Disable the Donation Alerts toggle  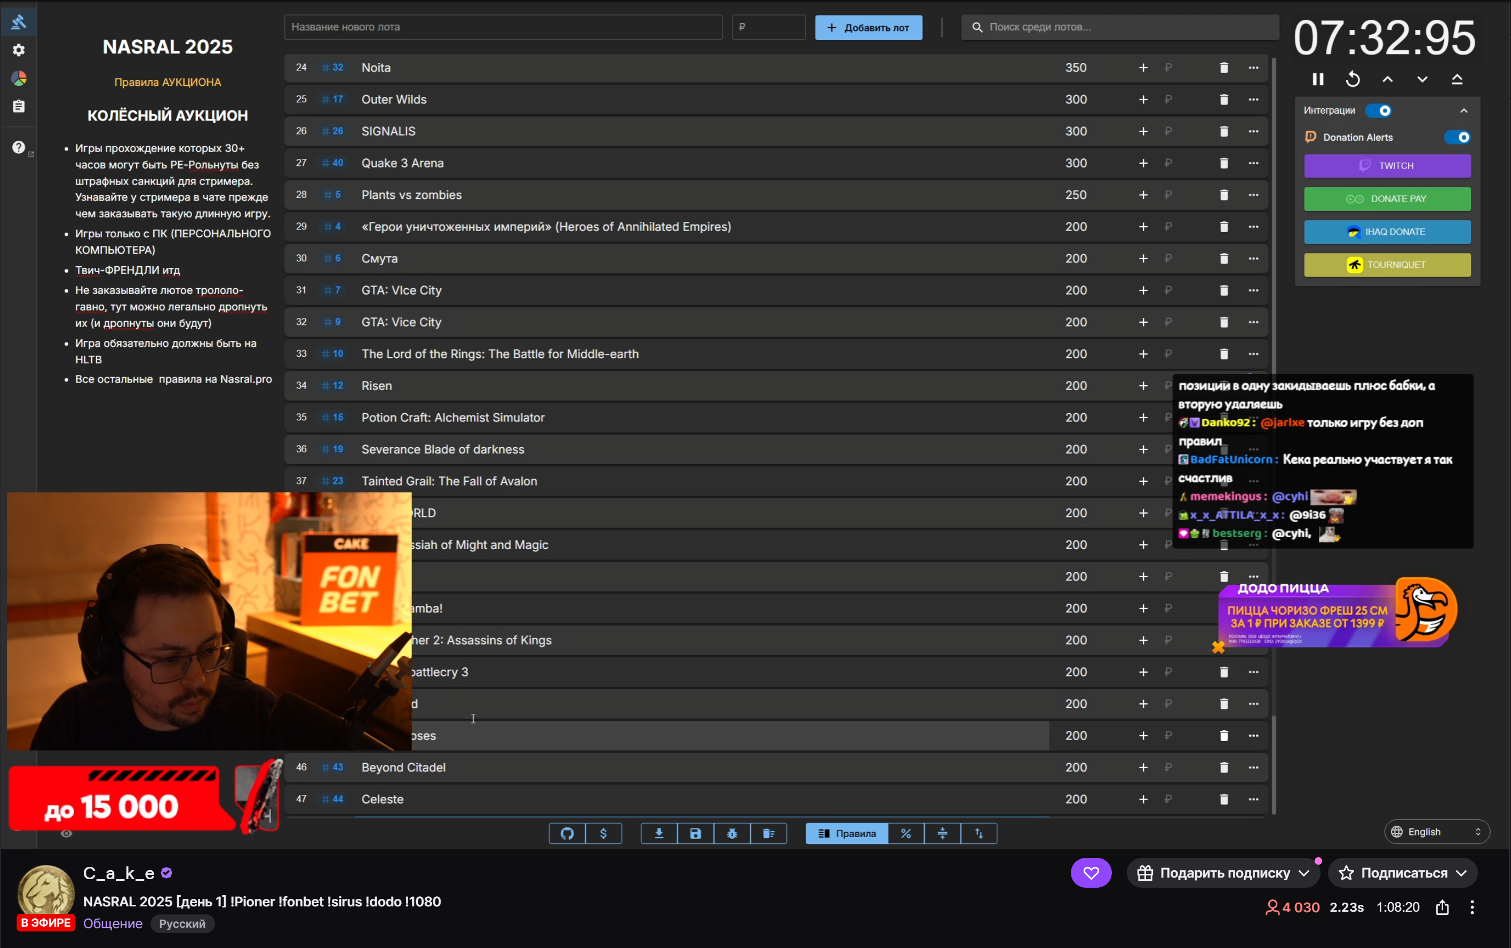(x=1457, y=137)
